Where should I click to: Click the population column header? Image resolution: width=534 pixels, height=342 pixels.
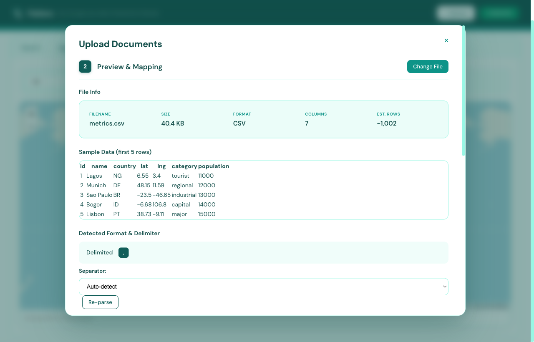pos(214,166)
